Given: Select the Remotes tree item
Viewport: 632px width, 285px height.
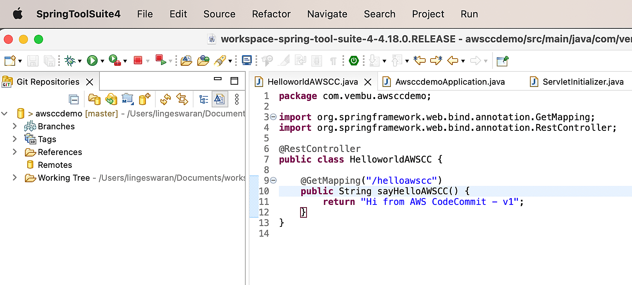Looking at the screenshot, I should pos(49,165).
